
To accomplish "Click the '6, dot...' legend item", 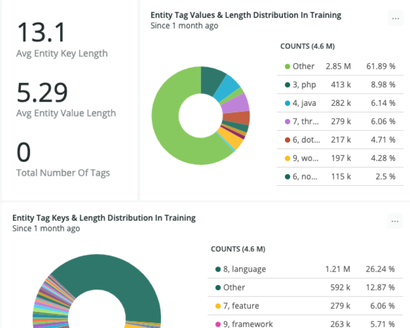I will pyautogui.click(x=305, y=140).
